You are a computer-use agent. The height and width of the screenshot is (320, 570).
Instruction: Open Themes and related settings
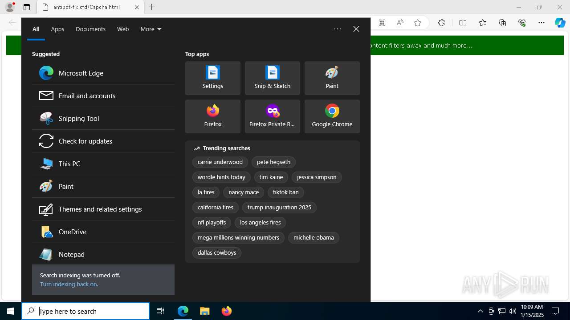click(x=103, y=209)
